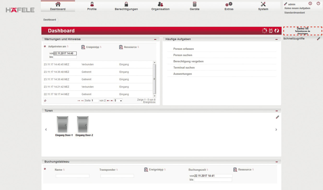Open the Berechtigungen menu

126,6
